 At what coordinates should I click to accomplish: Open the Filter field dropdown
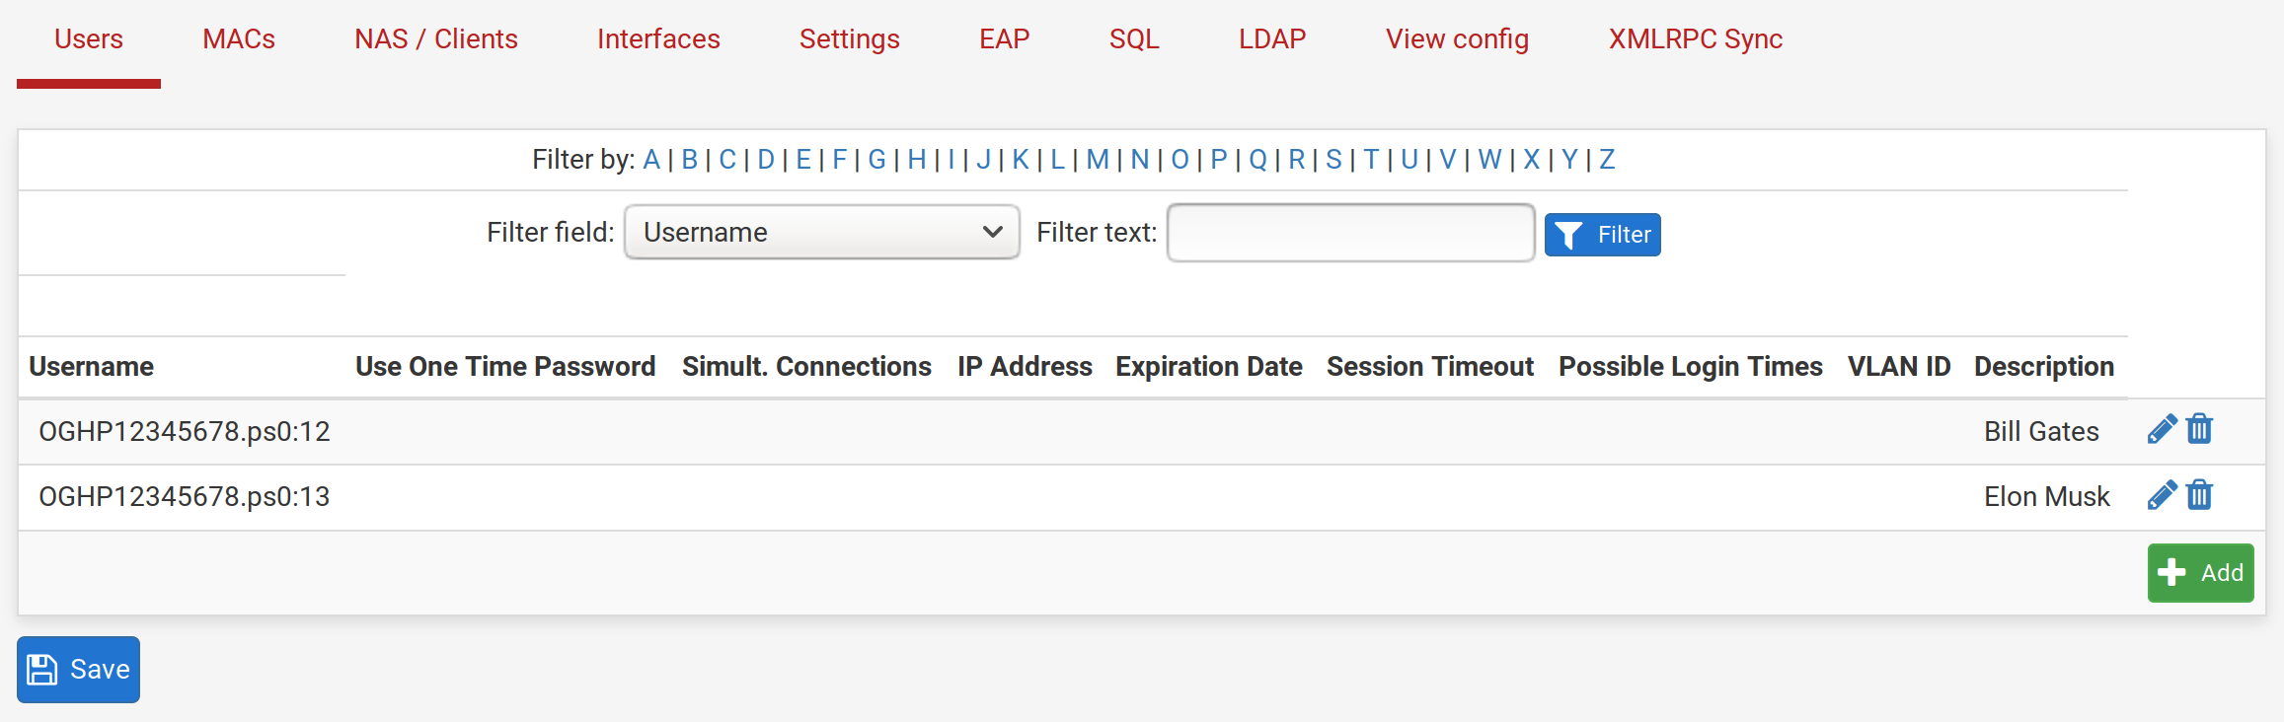(x=821, y=232)
